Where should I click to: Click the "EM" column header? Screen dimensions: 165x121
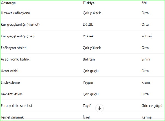(x=144, y=3)
